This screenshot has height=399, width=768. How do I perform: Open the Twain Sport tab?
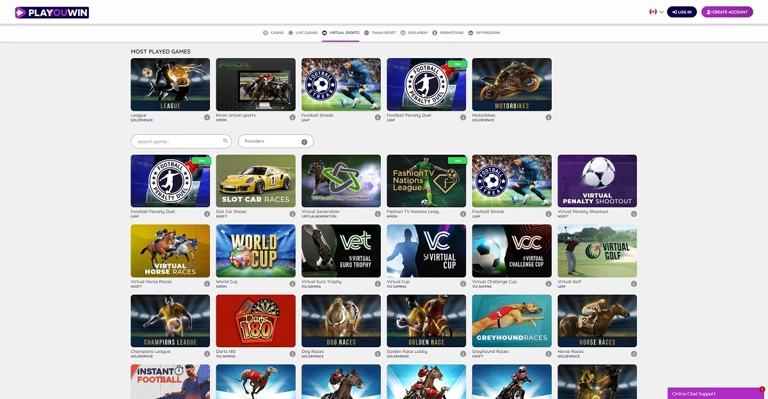coord(380,33)
